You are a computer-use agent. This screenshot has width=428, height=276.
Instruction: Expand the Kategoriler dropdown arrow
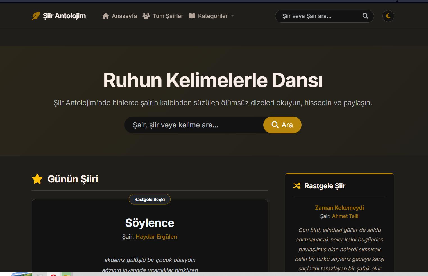pyautogui.click(x=232, y=16)
